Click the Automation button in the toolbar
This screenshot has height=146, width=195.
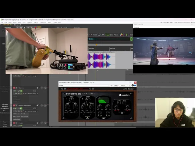8,27
